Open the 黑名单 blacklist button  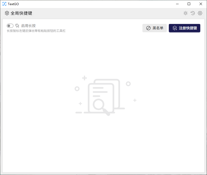click(155, 28)
